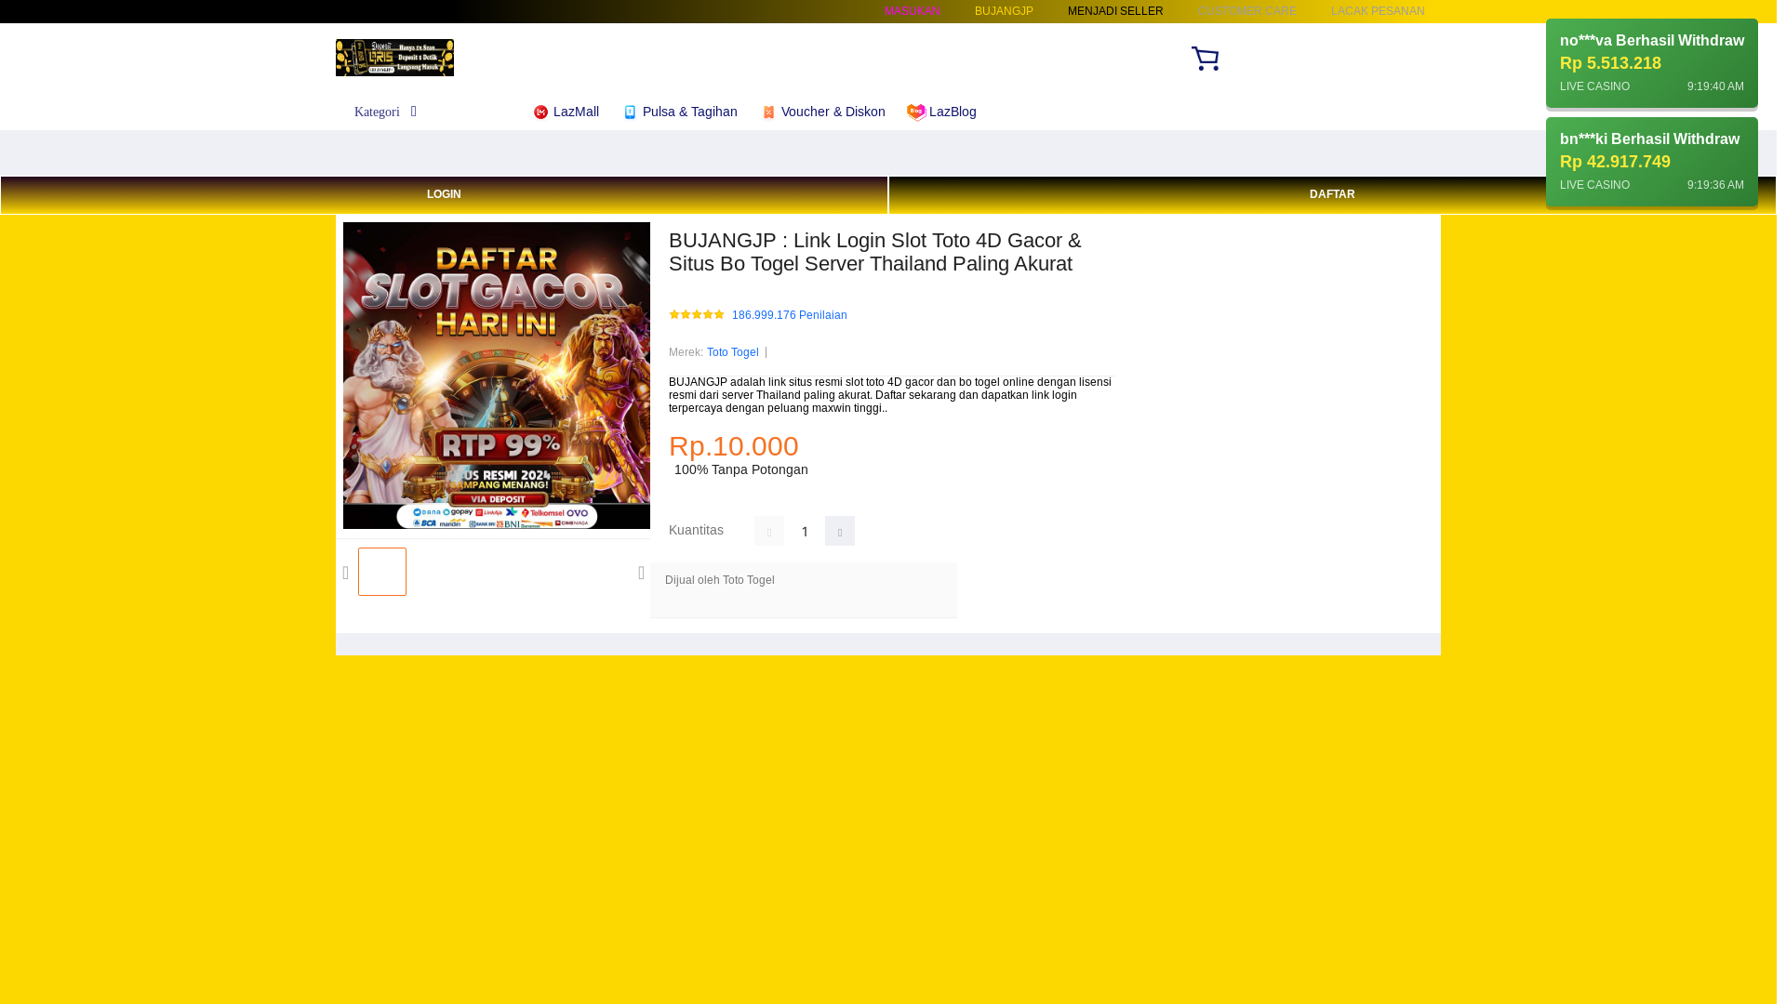This screenshot has width=1786, height=1004.
Task: Click the main Slot Gacor product image
Action: point(497,376)
